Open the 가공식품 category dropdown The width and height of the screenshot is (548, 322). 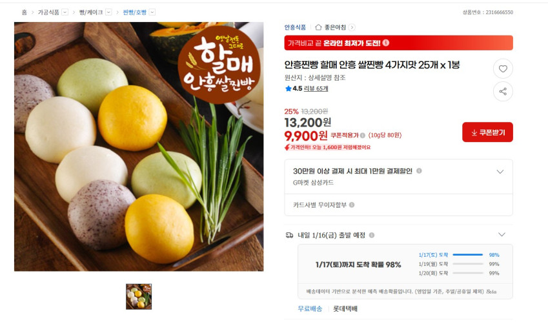click(x=65, y=12)
